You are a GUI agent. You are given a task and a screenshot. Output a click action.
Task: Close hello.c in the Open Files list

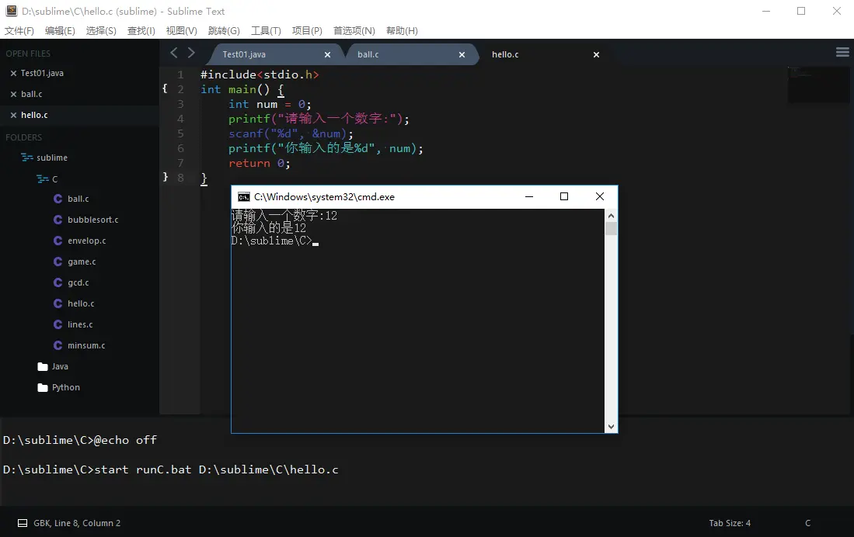pyautogui.click(x=14, y=116)
